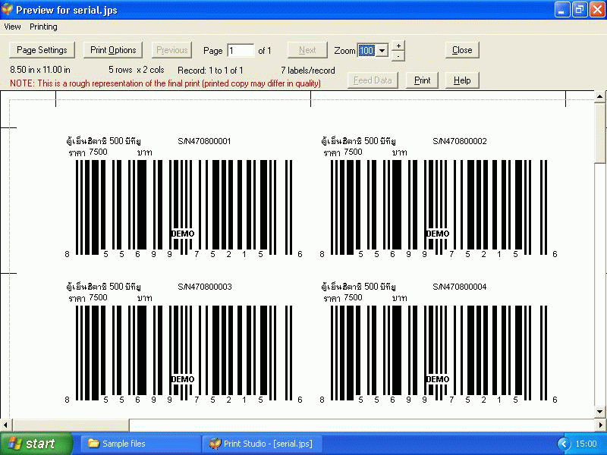Click the barcode on label S/N470800003
Viewport: 607px width, 455px height.
(x=184, y=353)
